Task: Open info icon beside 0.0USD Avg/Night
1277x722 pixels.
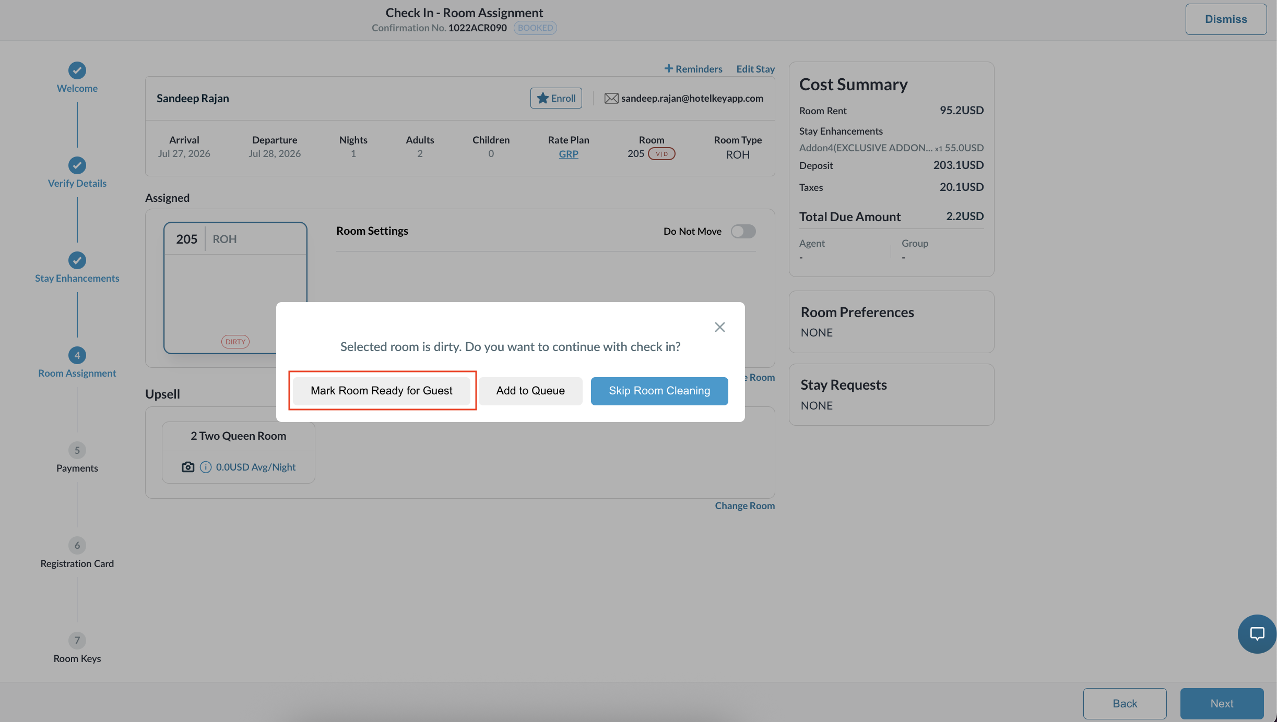Action: coord(206,467)
